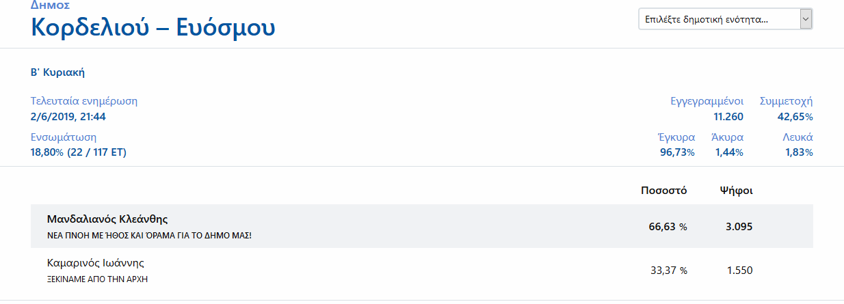Click the '18,80% (22 / 117 ET)' value
The height and width of the screenshot is (304, 844).
[79, 152]
